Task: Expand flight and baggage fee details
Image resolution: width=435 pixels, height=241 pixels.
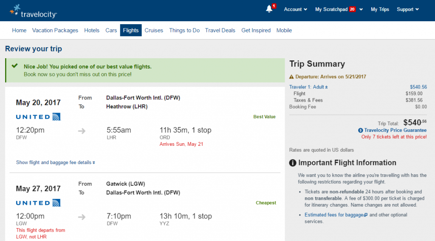Action: tap(56, 162)
